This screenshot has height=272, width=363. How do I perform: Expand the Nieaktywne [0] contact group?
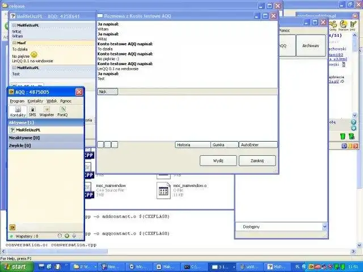46,138
